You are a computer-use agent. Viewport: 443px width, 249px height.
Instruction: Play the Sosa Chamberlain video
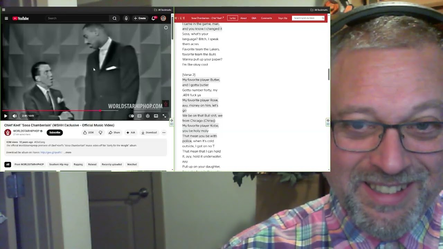tap(6, 116)
